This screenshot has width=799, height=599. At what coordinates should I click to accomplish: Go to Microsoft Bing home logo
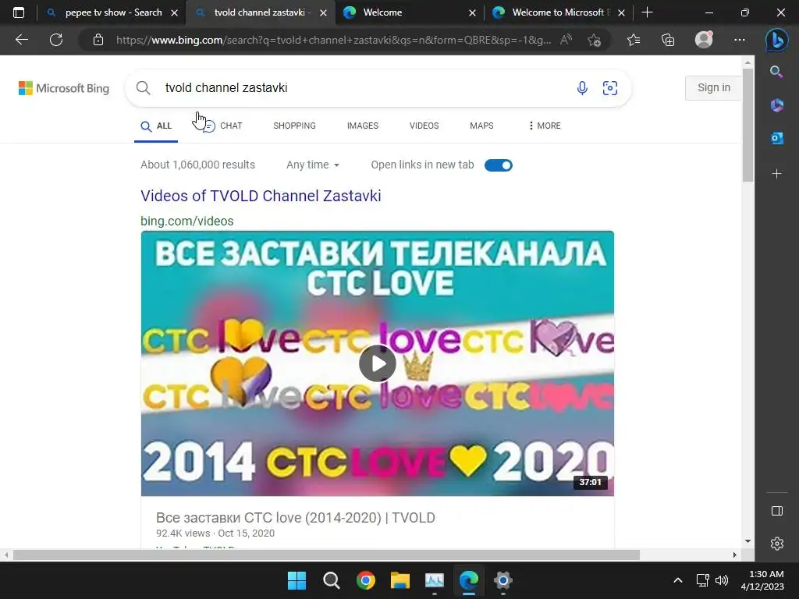(x=64, y=88)
